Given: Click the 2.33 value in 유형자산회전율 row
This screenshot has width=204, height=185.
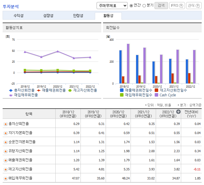Looking at the screenshot, I should [x=177, y=151].
